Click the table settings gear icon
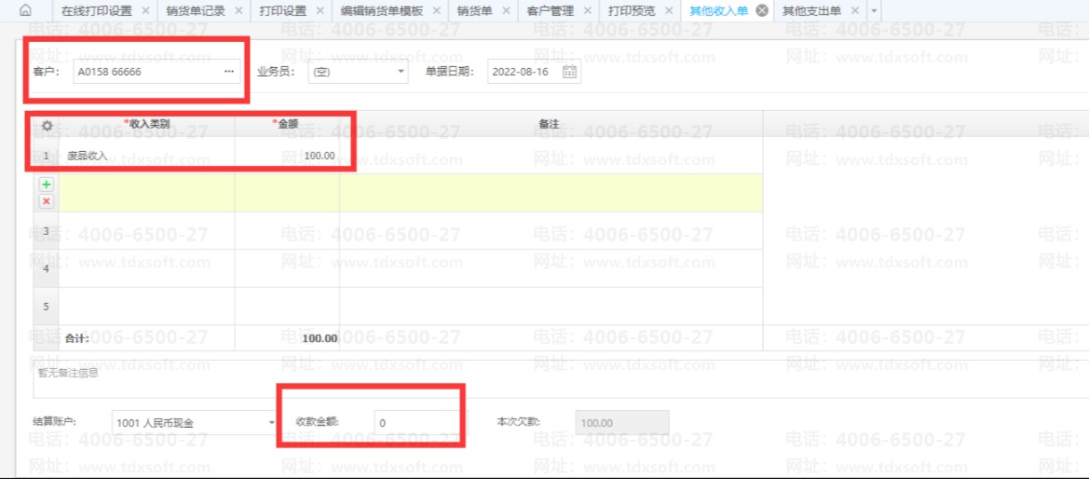Screen dimensions: 1089x479 tap(47, 124)
